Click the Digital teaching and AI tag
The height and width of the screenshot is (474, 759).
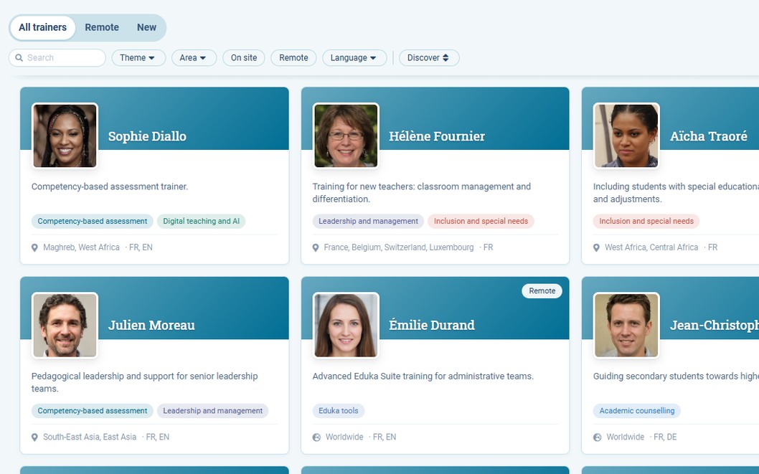(x=202, y=221)
